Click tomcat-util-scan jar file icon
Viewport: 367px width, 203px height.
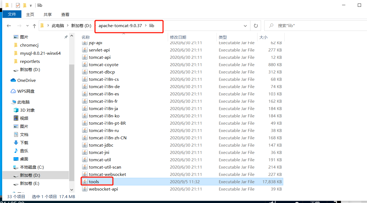(85, 167)
